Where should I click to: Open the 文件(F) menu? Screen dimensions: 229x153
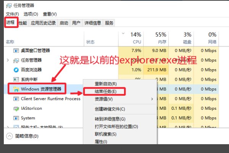coord(12,14)
